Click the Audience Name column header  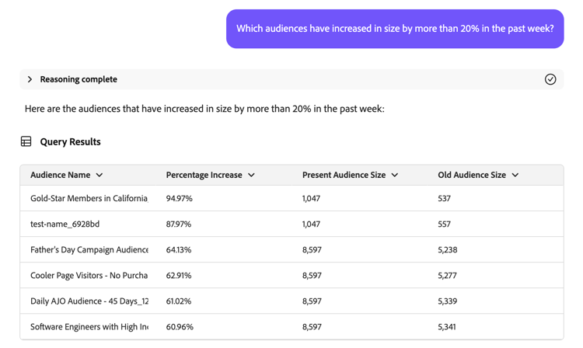click(x=61, y=176)
